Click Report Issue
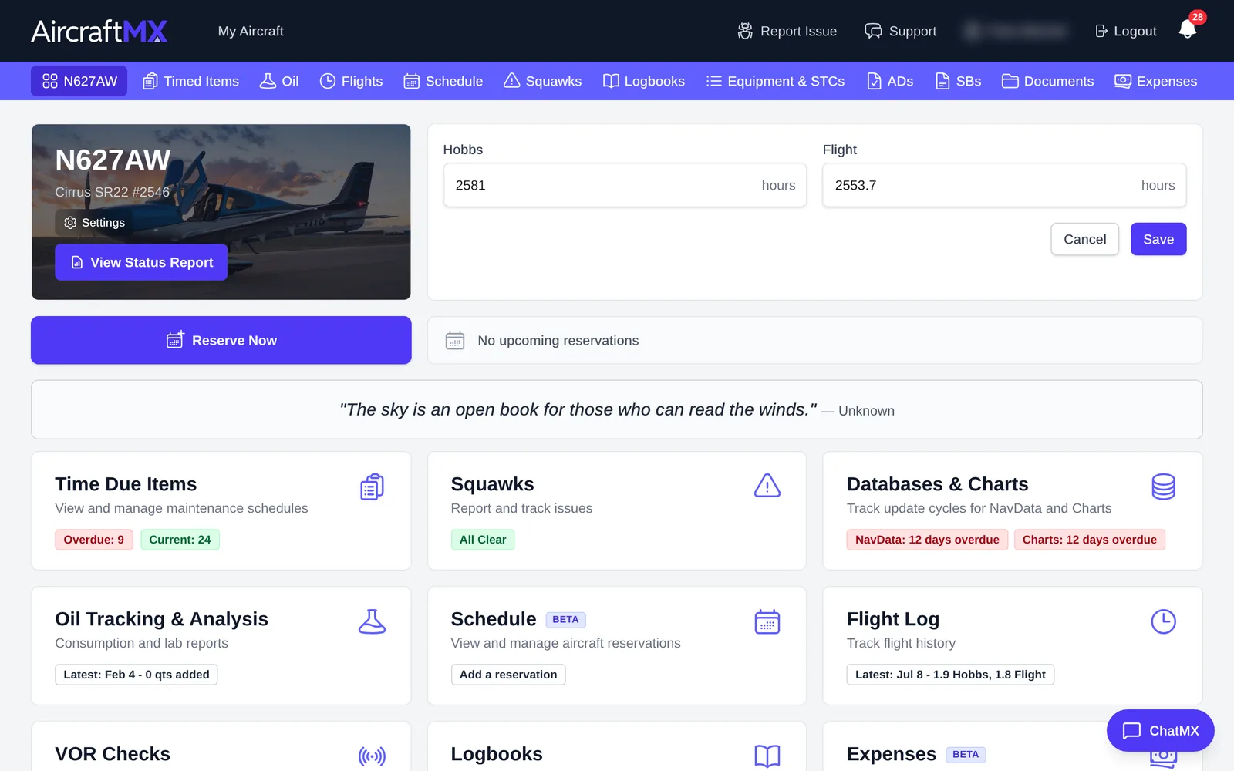The width and height of the screenshot is (1234, 771). click(787, 31)
